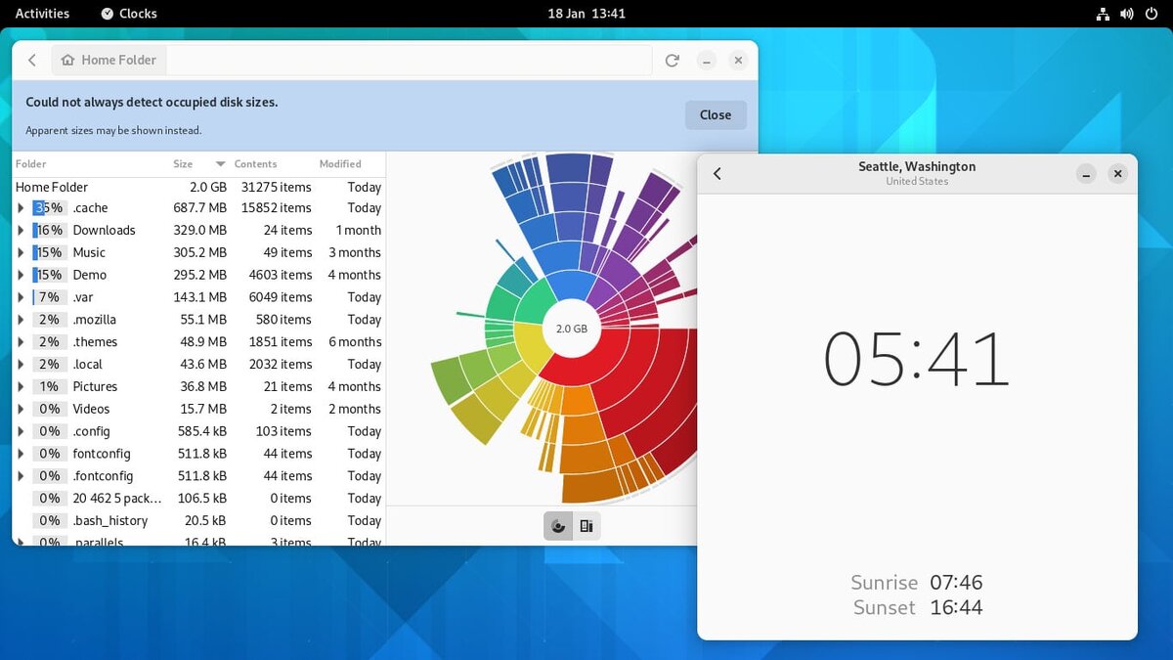Click the 05:41 Seattle time display
The width and height of the screenshot is (1173, 660).
coord(916,359)
